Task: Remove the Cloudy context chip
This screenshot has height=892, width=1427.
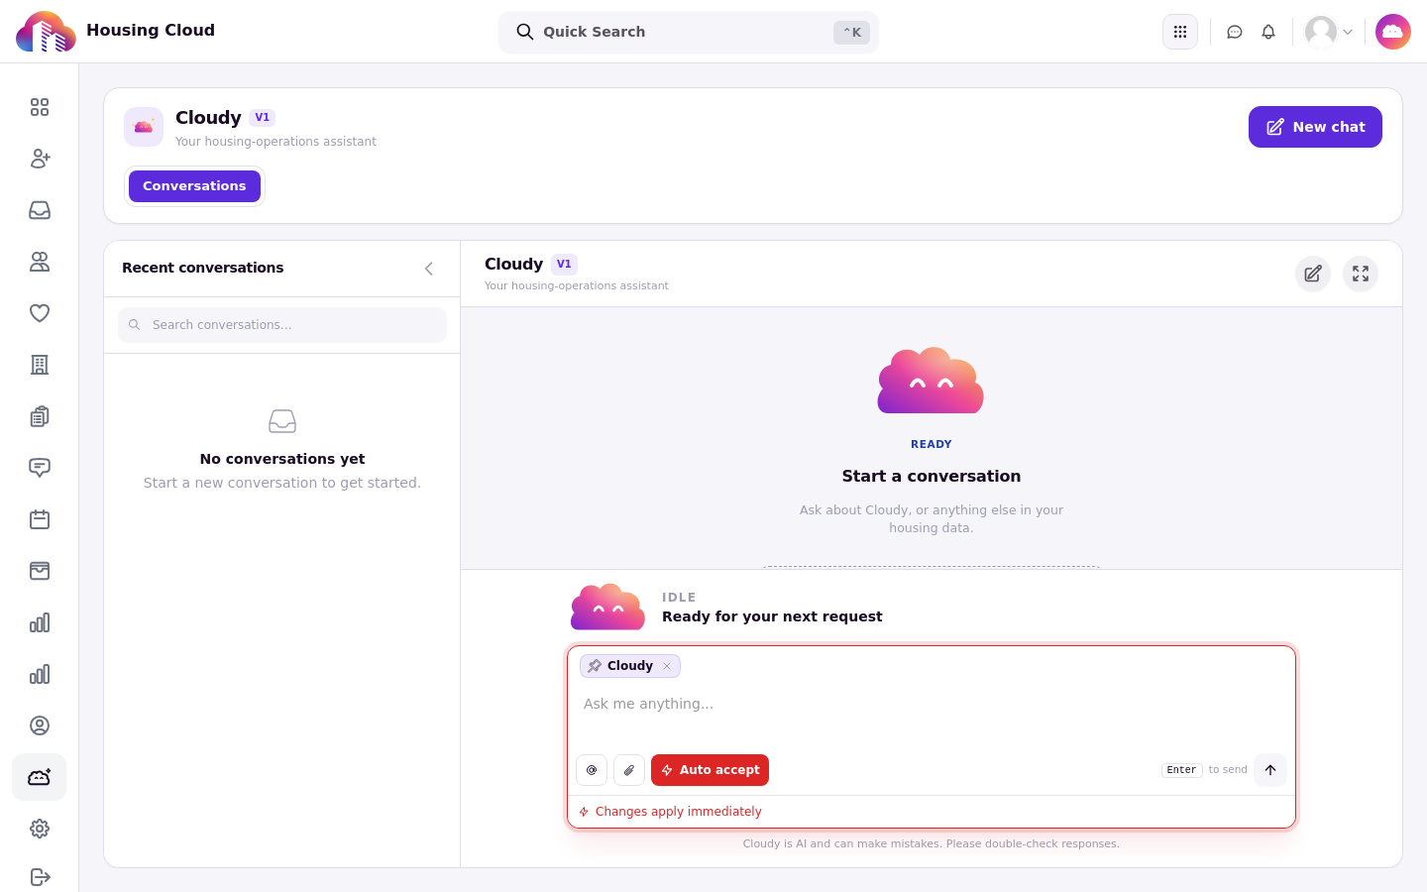Action: (668, 666)
